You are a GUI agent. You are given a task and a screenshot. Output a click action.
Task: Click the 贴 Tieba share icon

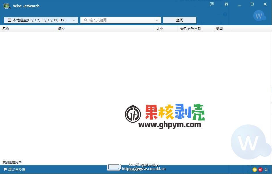[266, 169]
